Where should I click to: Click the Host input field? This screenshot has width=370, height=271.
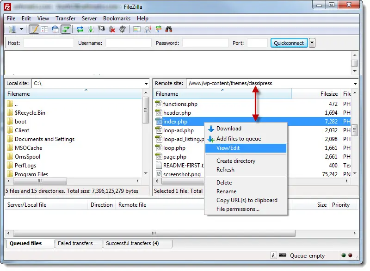point(49,43)
